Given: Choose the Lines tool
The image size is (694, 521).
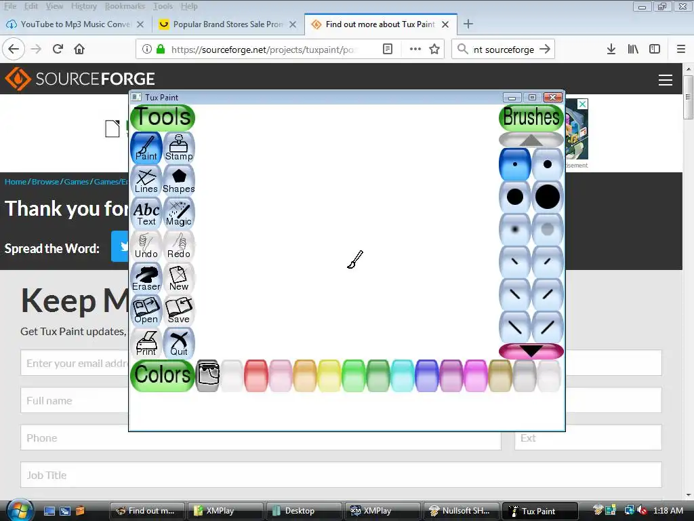Looking at the screenshot, I should coord(146,180).
